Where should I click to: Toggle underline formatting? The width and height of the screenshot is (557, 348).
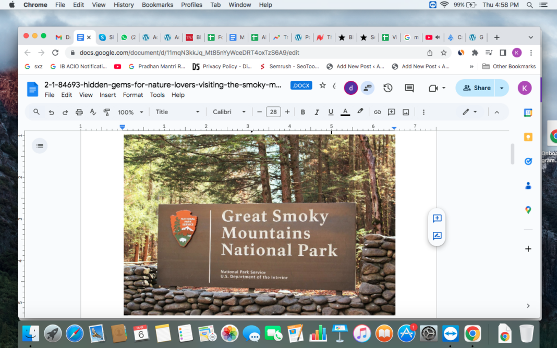(331, 112)
